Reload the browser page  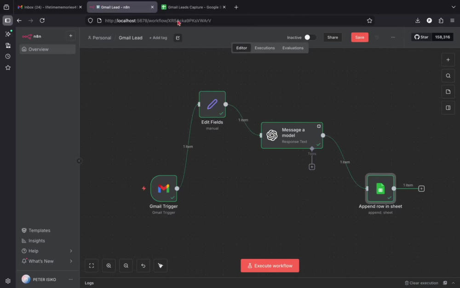pos(42,21)
